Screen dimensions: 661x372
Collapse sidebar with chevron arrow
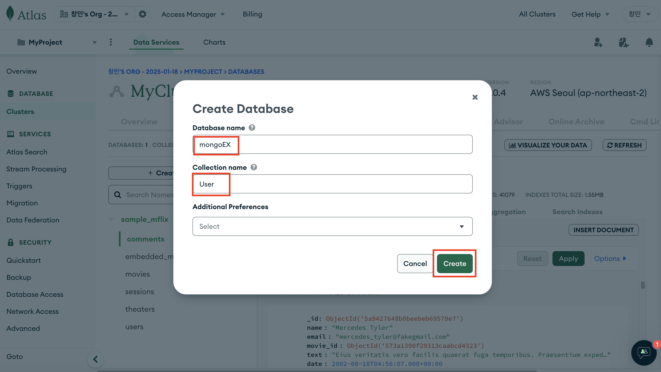click(x=95, y=359)
